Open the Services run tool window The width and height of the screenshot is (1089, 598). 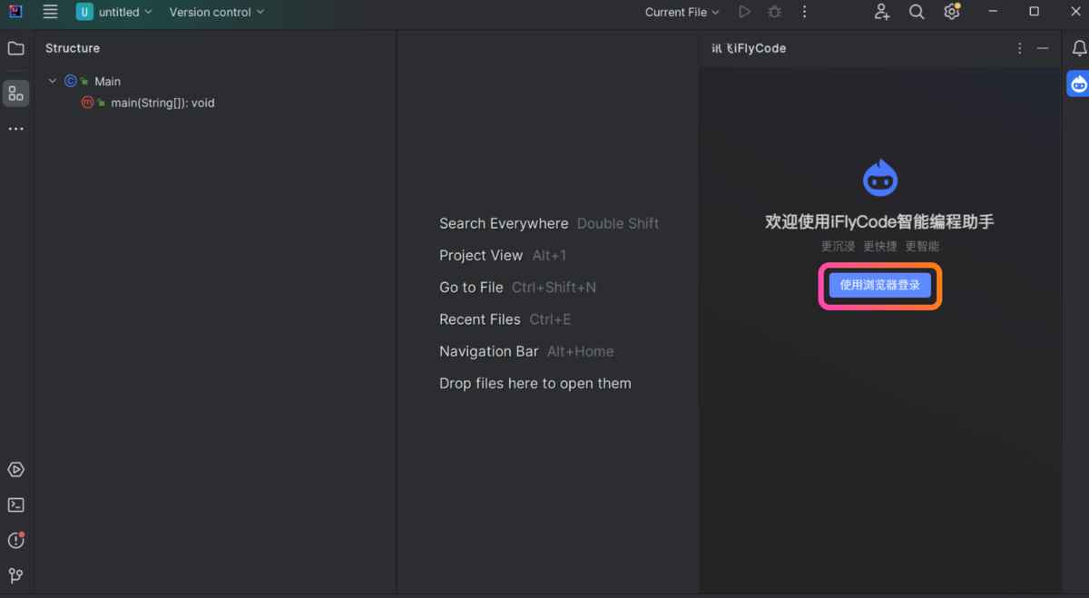tap(15, 469)
